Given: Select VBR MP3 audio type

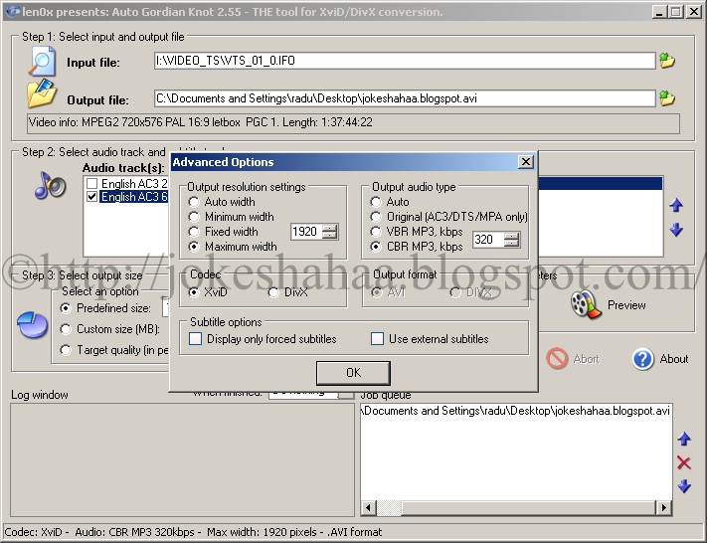Looking at the screenshot, I should 376,232.
